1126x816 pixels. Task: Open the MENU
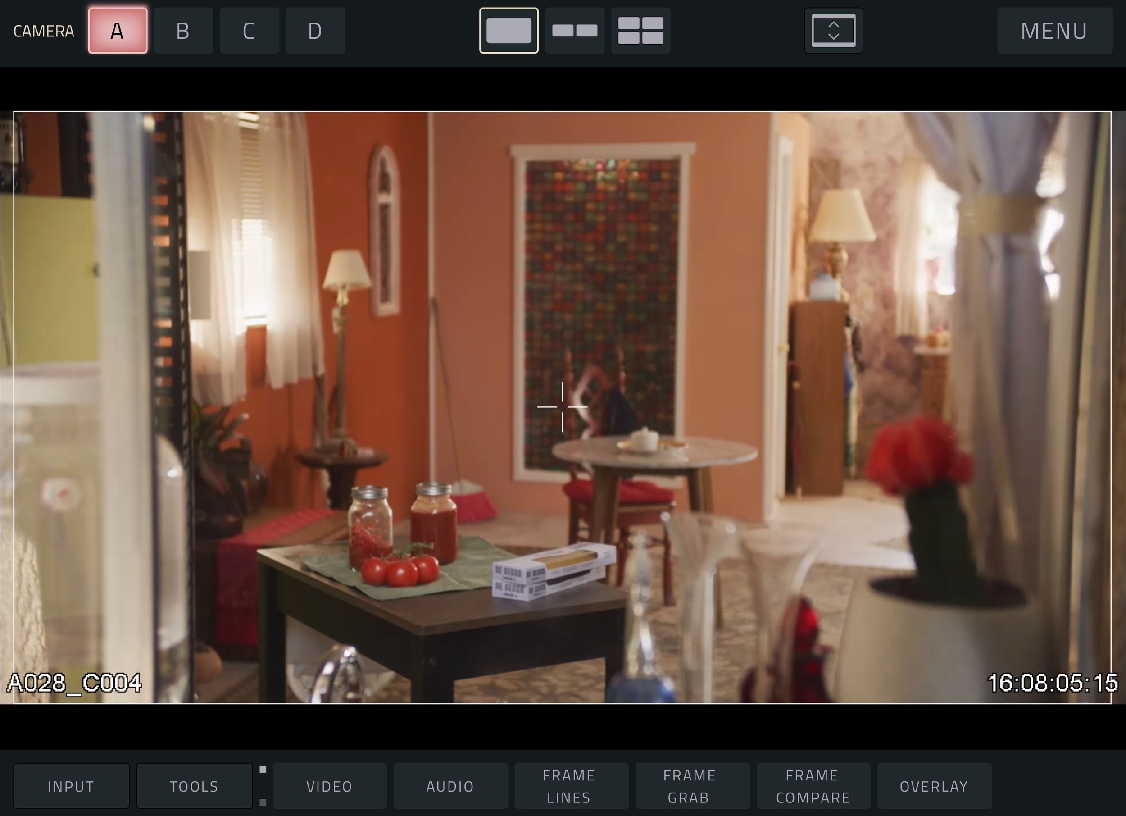(1054, 30)
